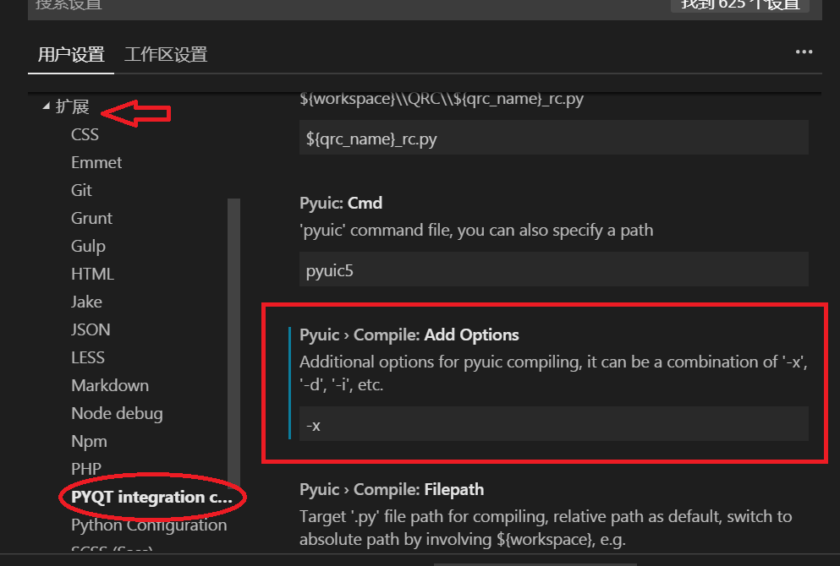Select Node debug settings

[117, 412]
